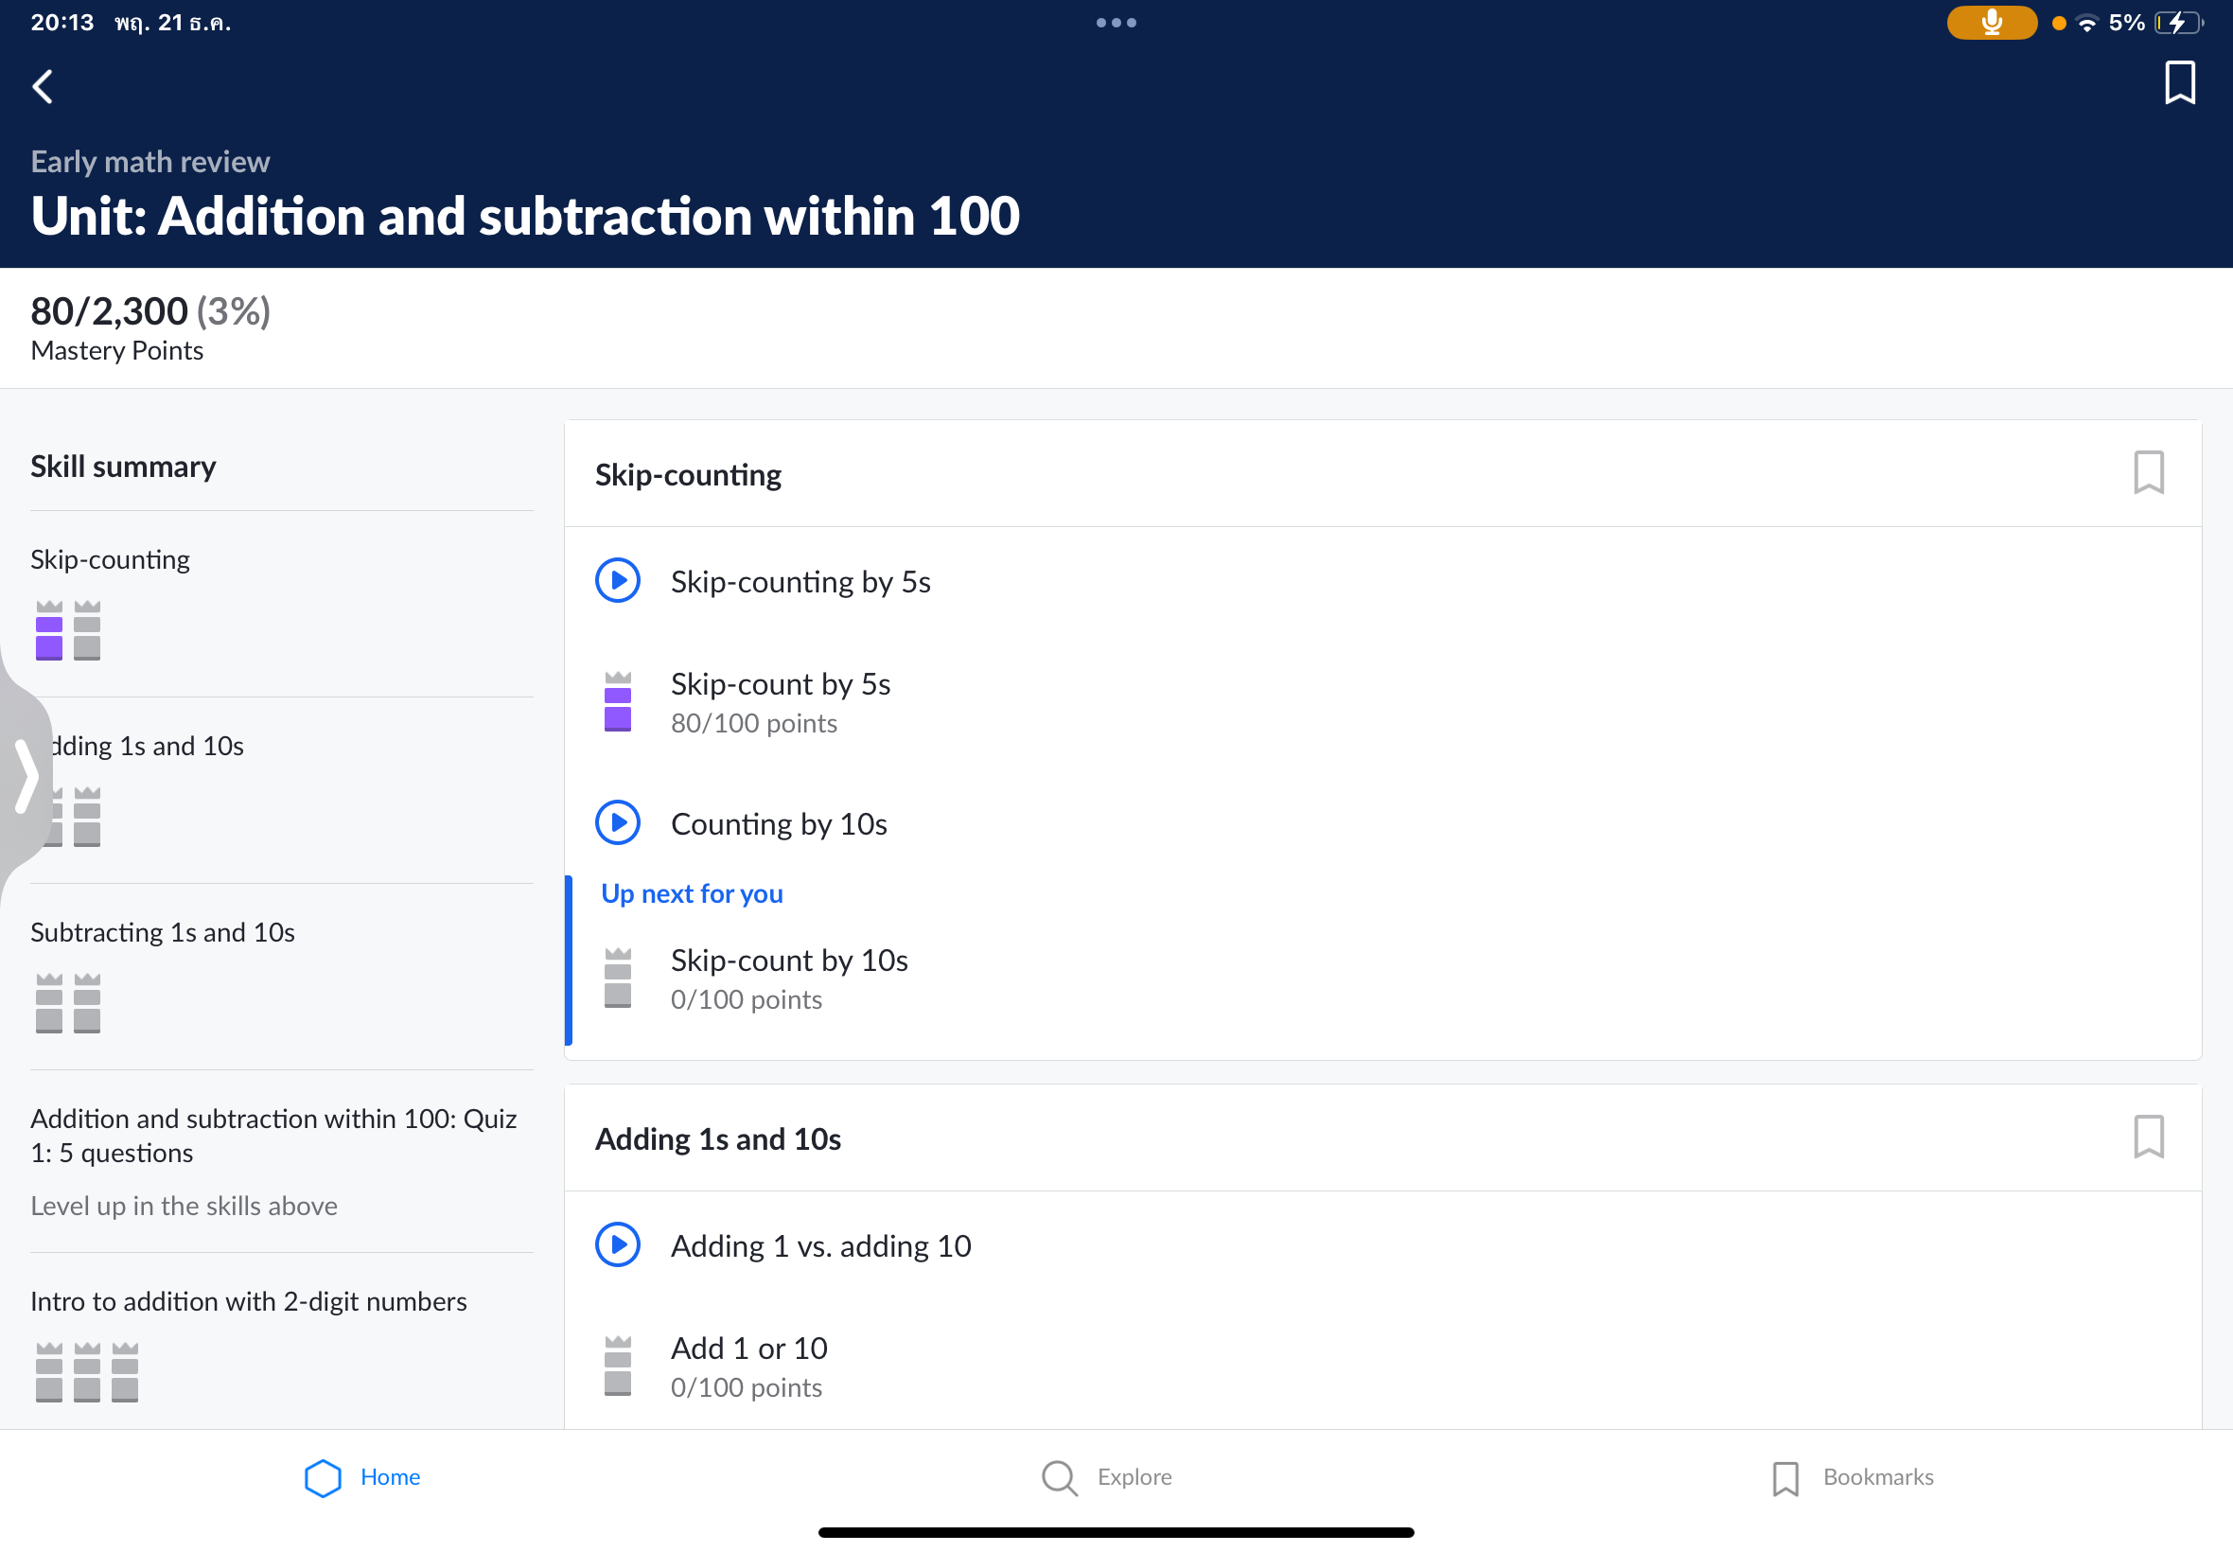
Task: Tap the back arrow in header
Action: [x=43, y=86]
